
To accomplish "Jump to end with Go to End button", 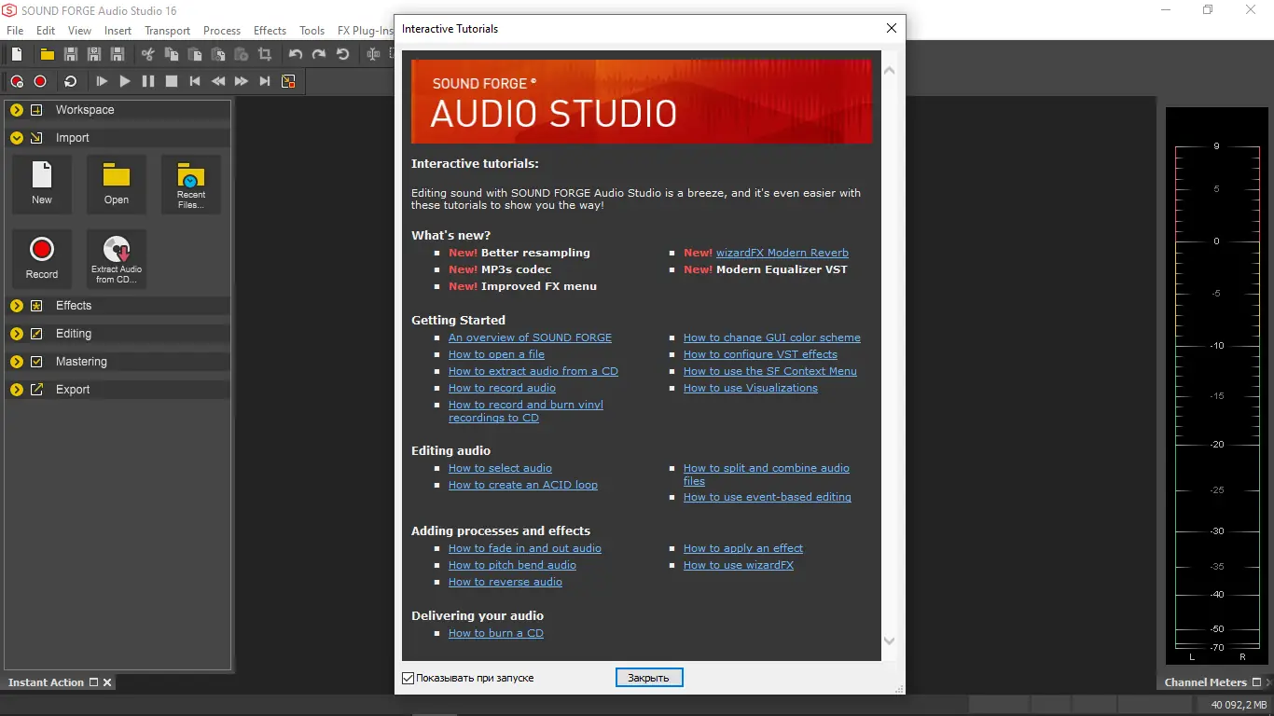I will [265, 81].
